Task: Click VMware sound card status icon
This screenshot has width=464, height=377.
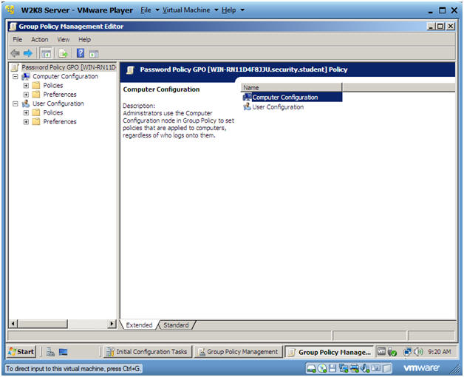Action: tap(365, 368)
